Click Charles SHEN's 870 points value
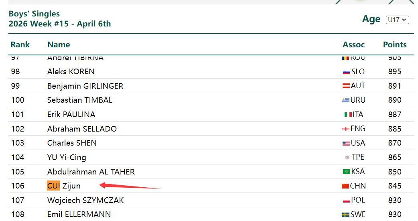418x221 pixels. pos(395,143)
